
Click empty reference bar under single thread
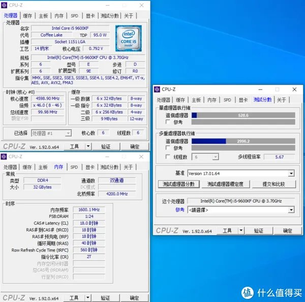point(243,122)
